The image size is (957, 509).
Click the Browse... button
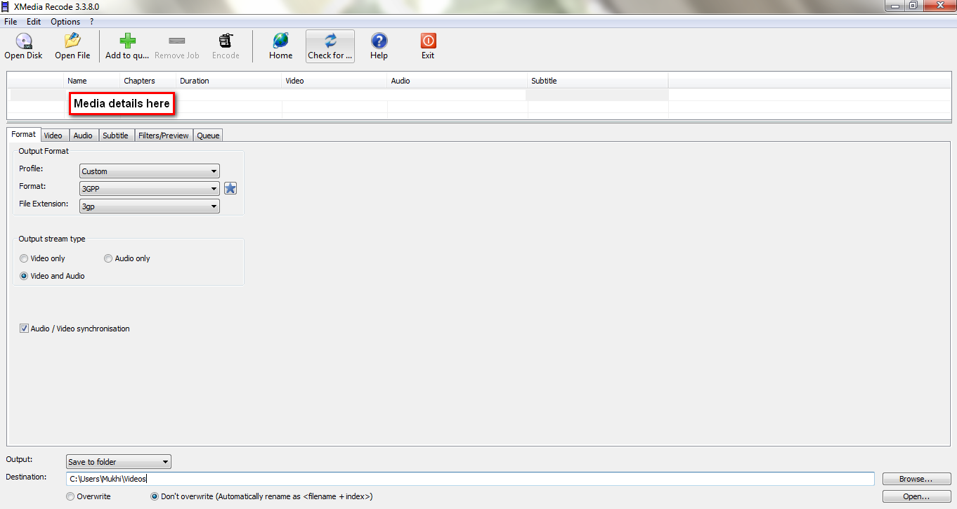pos(916,479)
